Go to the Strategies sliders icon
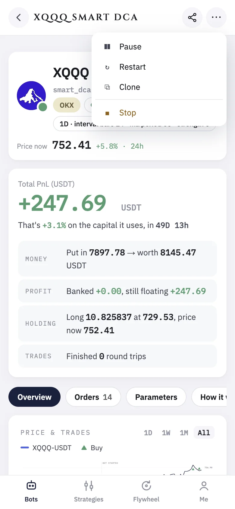The image size is (235, 509). pyautogui.click(x=89, y=486)
